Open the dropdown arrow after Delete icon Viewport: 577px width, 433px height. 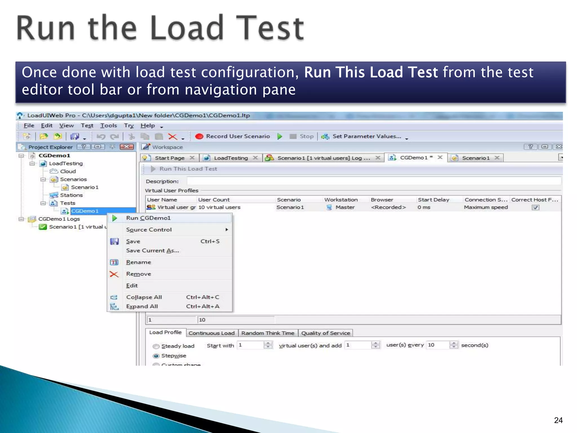(183, 139)
